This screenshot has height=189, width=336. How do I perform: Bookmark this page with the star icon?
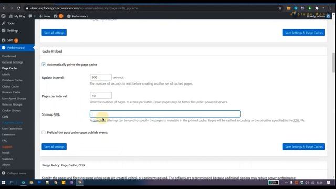click(x=280, y=8)
